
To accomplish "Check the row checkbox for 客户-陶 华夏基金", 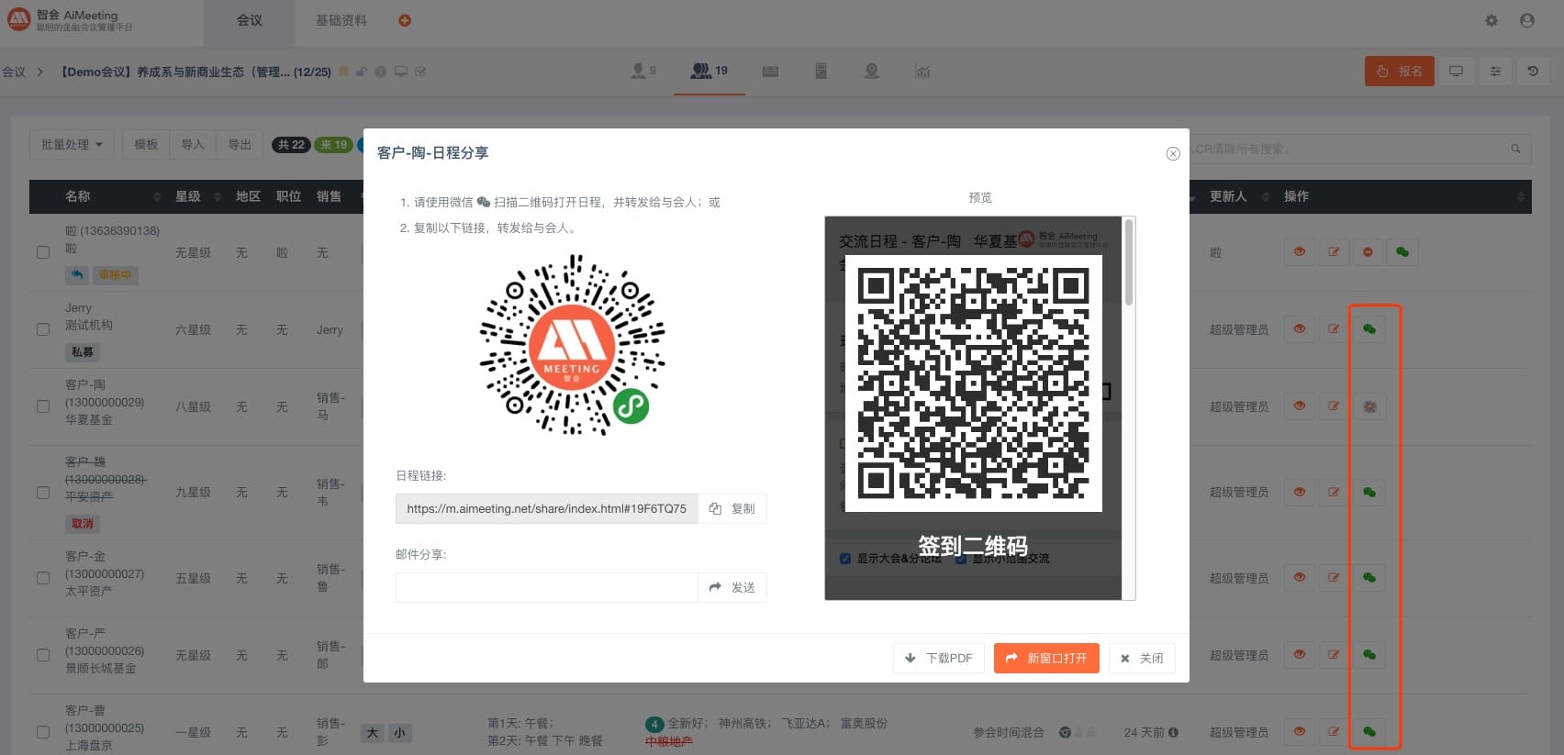I will (43, 406).
